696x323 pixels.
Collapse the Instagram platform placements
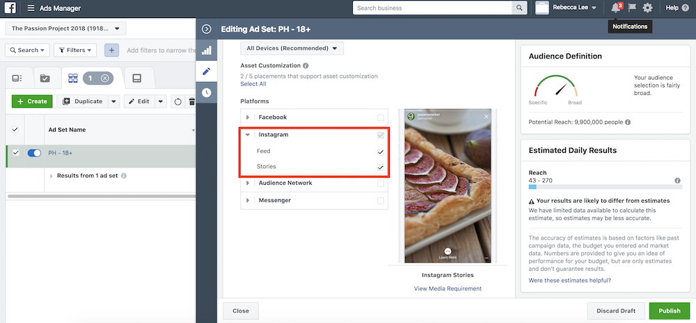[248, 135]
